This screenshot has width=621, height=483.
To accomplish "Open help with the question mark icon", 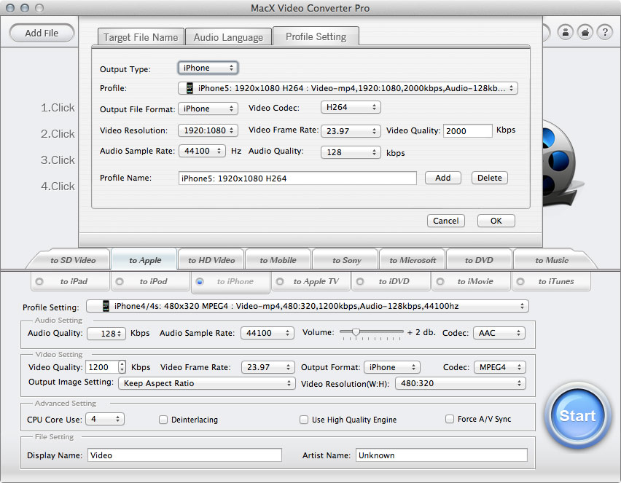I will click(x=604, y=33).
